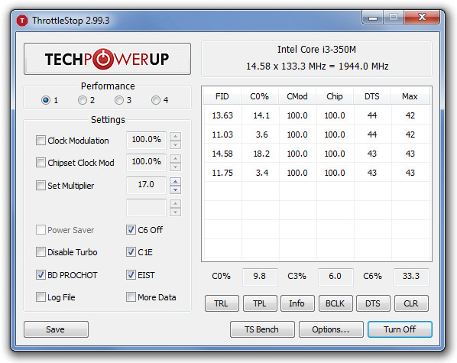Click the C0% value 3.4 cell

pos(261,173)
